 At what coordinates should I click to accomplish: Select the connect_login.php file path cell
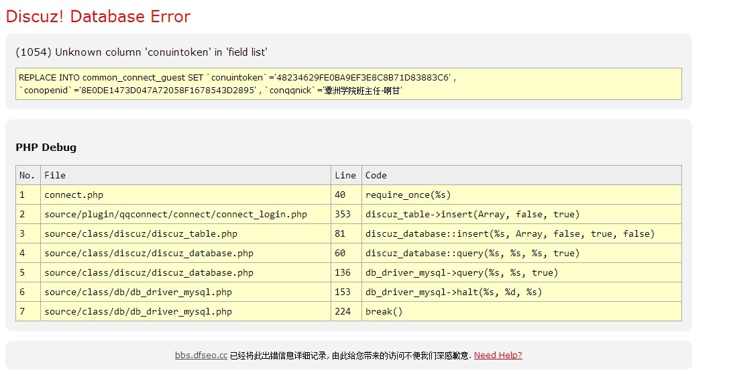click(x=176, y=215)
